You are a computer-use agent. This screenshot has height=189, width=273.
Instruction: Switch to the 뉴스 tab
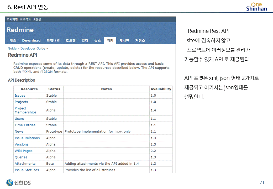click(x=97, y=40)
